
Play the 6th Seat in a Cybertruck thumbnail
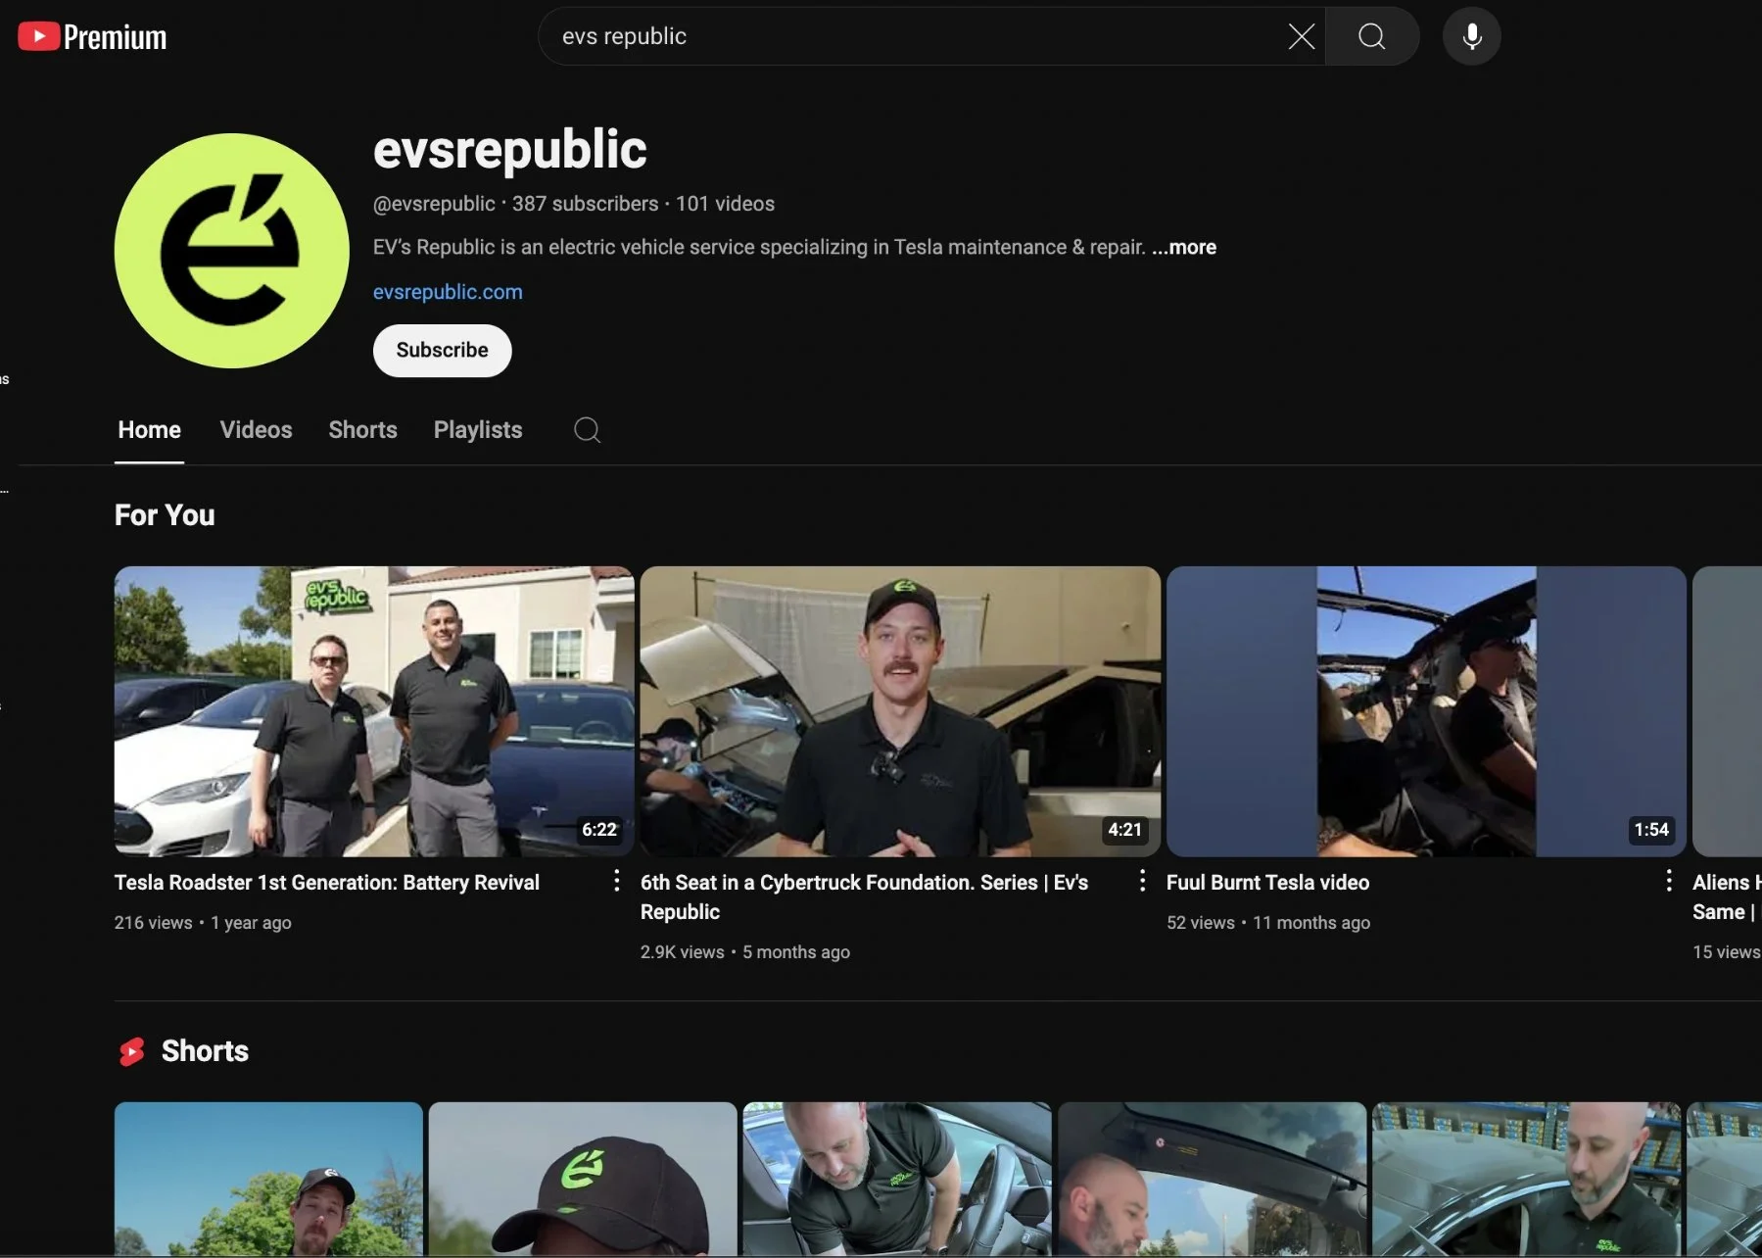900,711
